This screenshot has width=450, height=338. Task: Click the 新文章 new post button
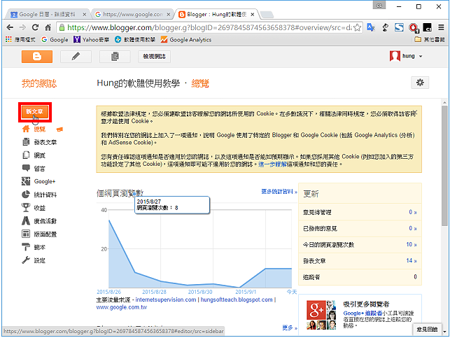[x=35, y=112]
